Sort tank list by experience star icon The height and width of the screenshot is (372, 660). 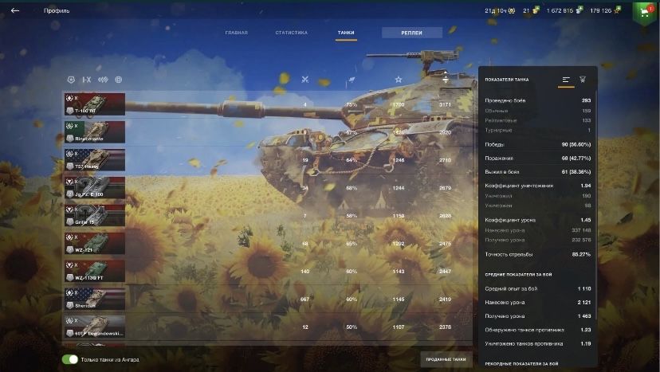pyautogui.click(x=399, y=79)
